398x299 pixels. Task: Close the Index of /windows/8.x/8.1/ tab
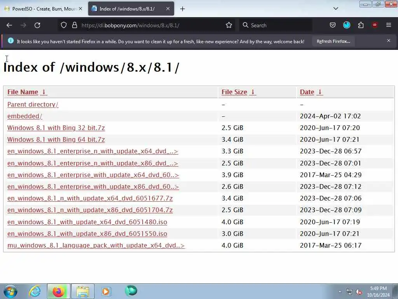(x=168, y=9)
